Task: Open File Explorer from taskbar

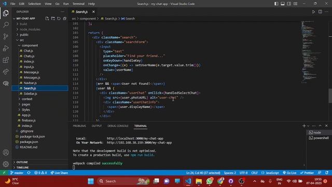Action: 199,181
